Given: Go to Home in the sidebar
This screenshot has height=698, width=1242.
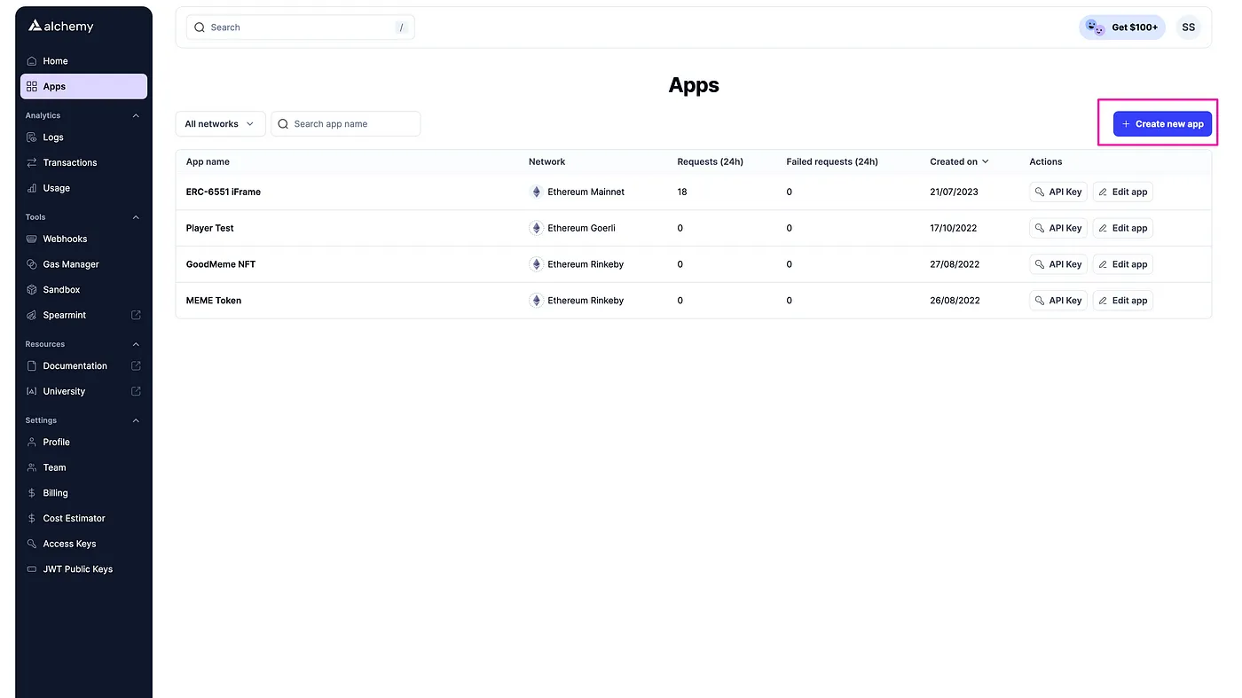Looking at the screenshot, I should tap(83, 61).
